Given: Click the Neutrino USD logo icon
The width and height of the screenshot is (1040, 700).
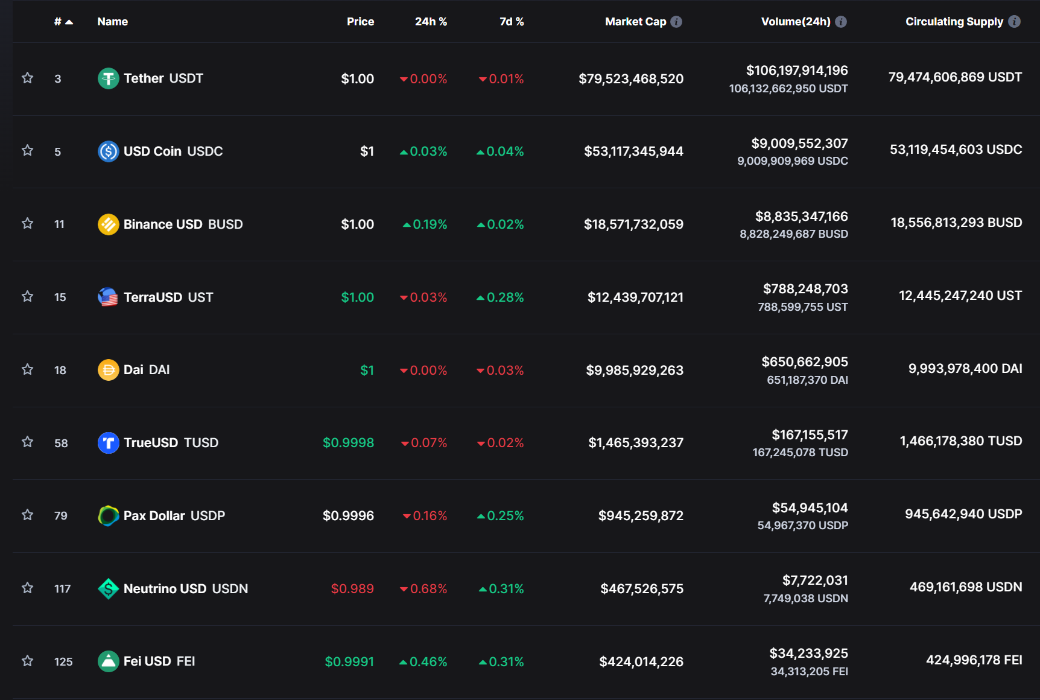Looking at the screenshot, I should 108,588.
